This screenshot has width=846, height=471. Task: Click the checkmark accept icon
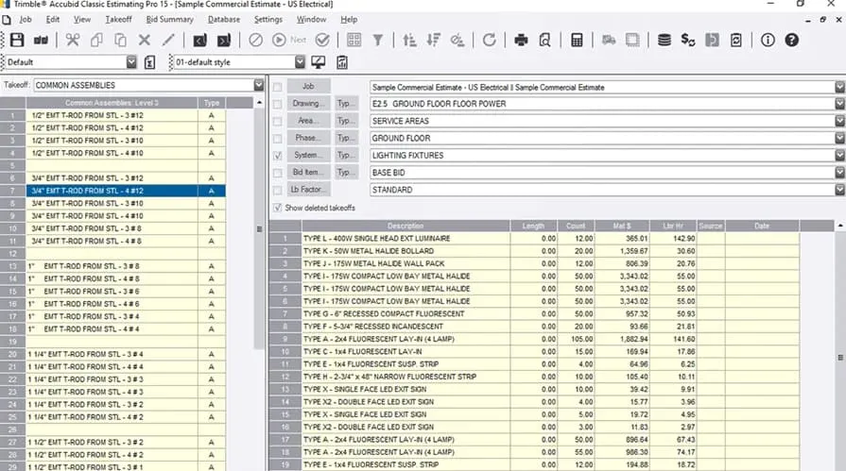pyautogui.click(x=322, y=40)
